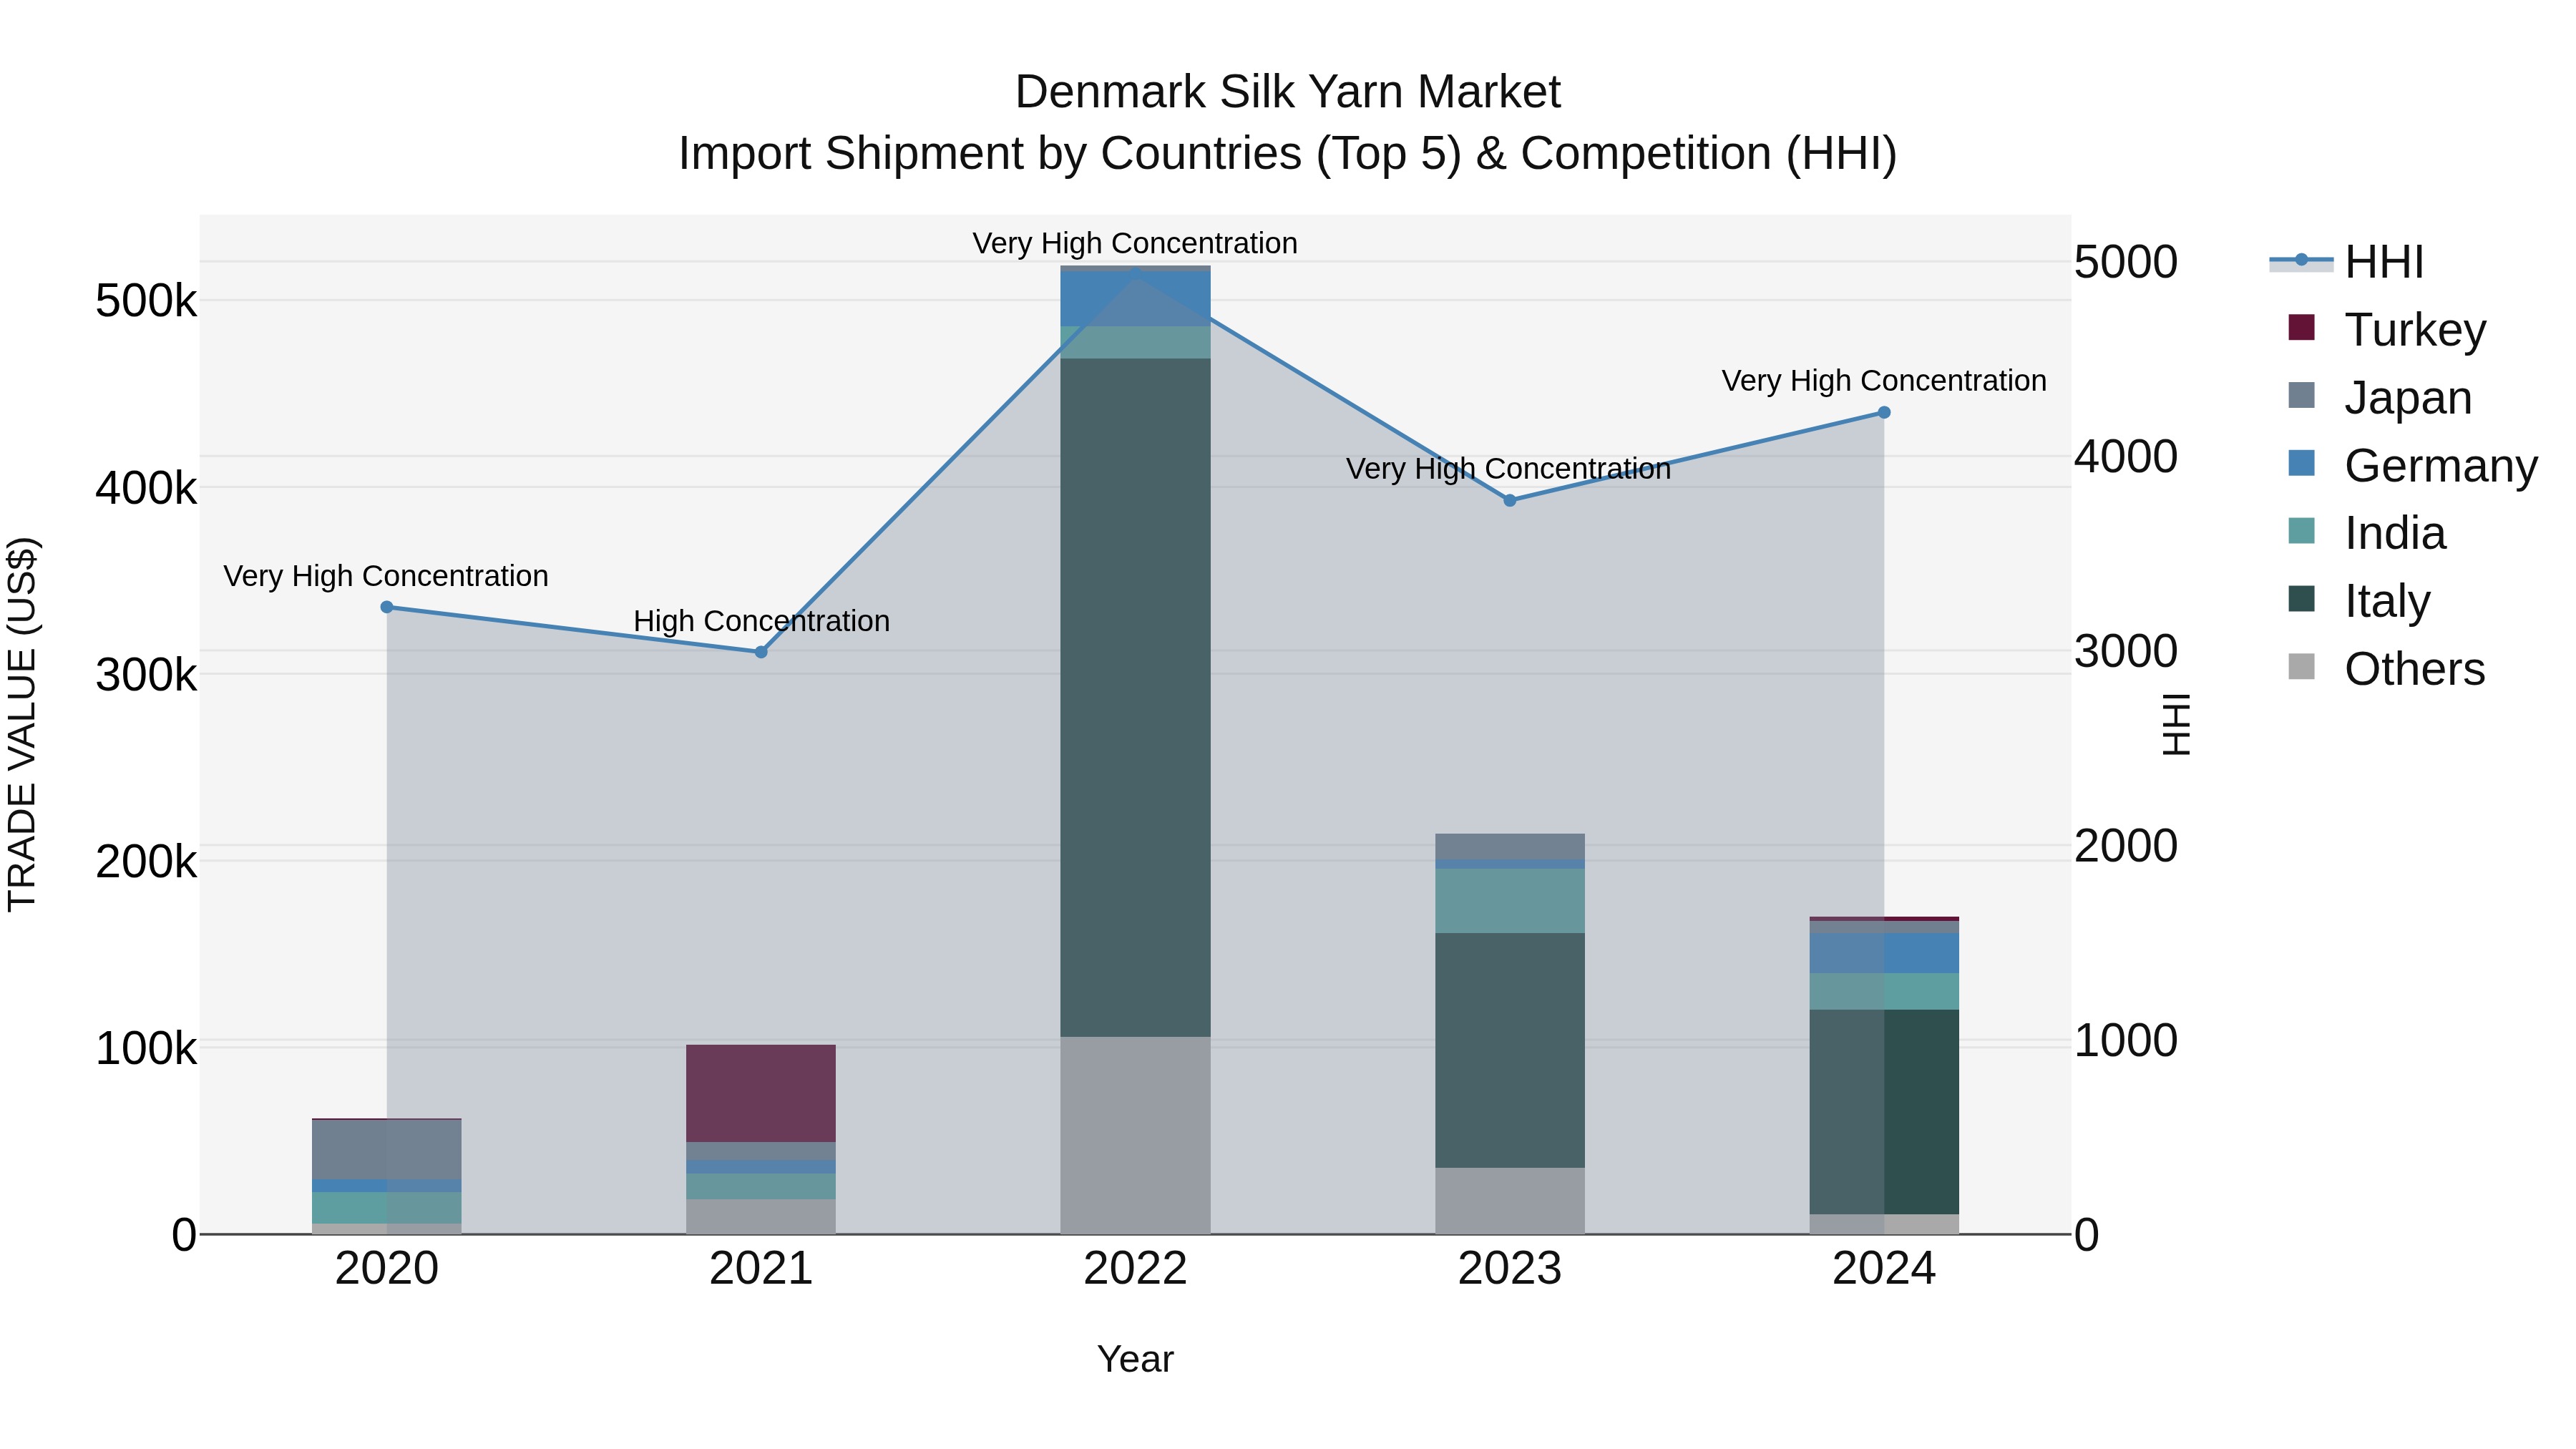Toggle the HHI legend entry
Image resolution: width=2576 pixels, height=1449 pixels.
coord(2347,262)
